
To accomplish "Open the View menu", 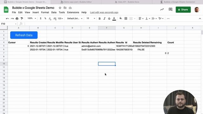I will point(27,12).
